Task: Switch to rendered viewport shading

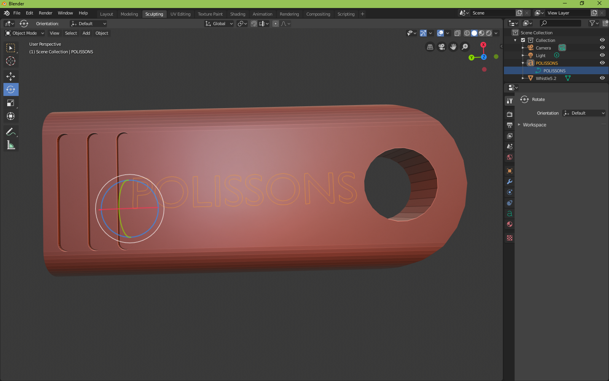Action: pyautogui.click(x=489, y=33)
